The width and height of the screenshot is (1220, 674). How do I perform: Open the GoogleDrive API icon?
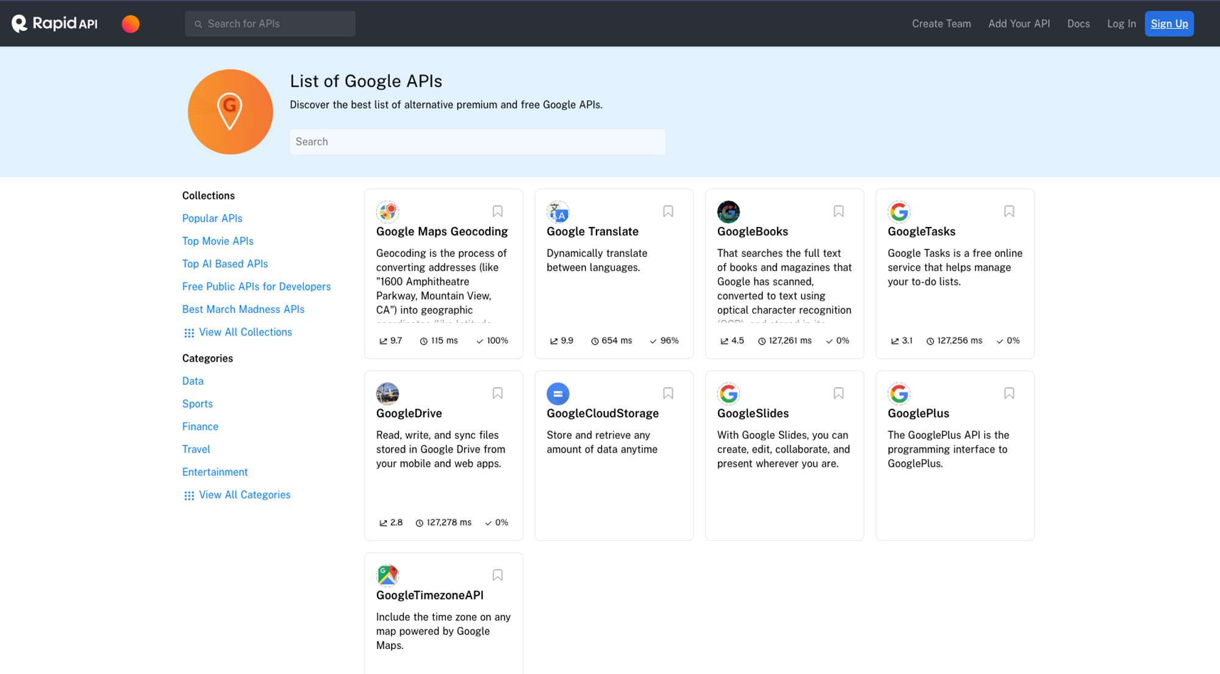[x=387, y=393]
